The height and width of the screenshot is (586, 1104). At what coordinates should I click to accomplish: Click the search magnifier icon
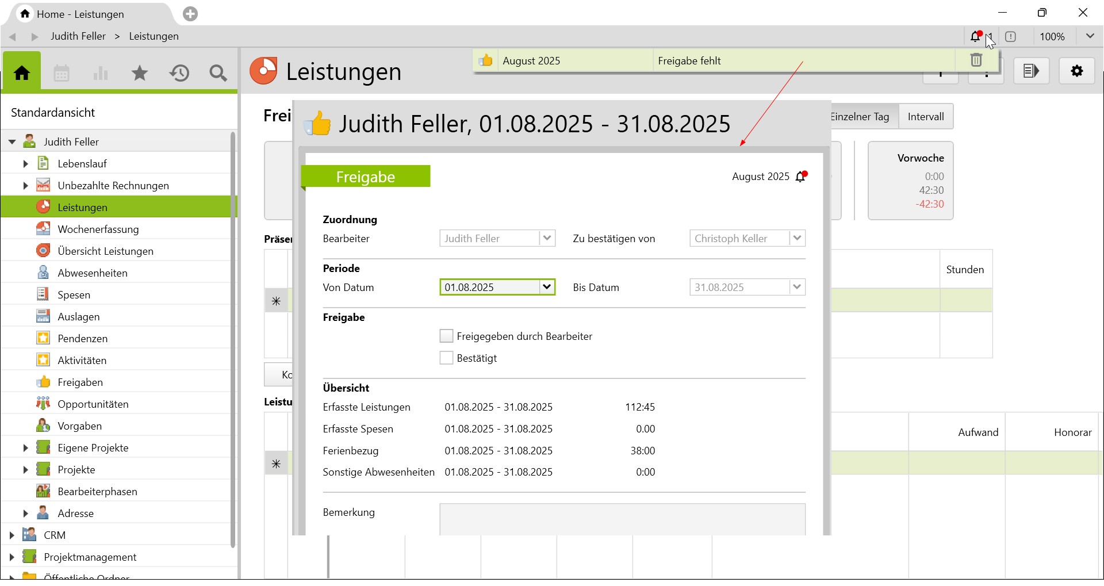[218, 73]
